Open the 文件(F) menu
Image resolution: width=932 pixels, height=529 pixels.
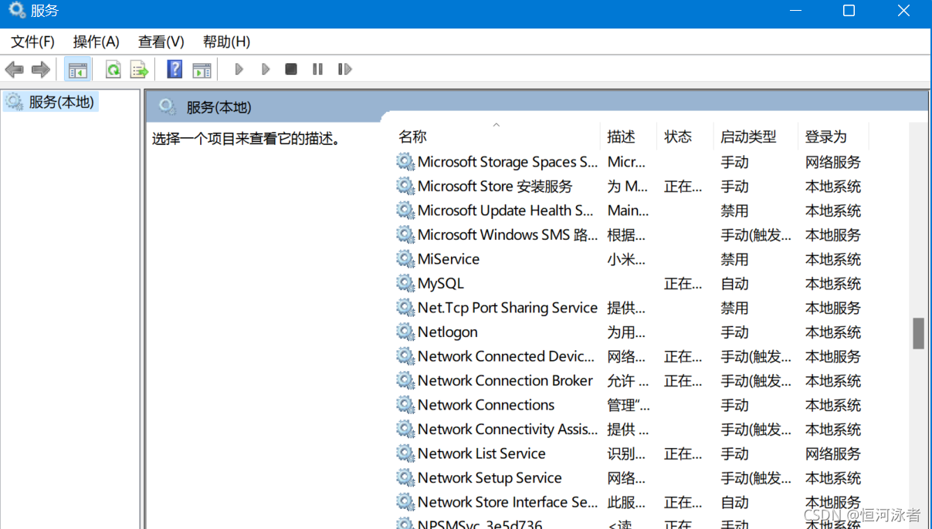coord(32,42)
